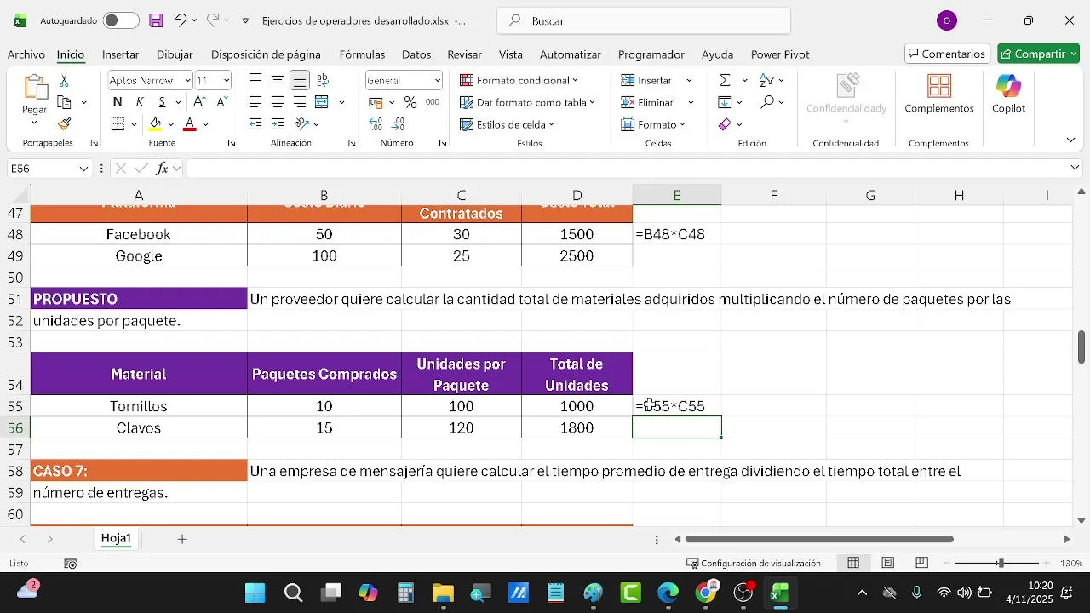Decrease font size with the smaller A
Screen dimensions: 1090x613
pyautogui.click(x=221, y=102)
